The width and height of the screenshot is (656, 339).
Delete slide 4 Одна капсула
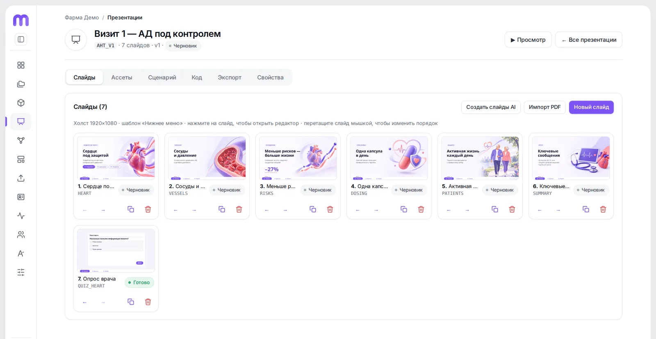[x=421, y=209]
